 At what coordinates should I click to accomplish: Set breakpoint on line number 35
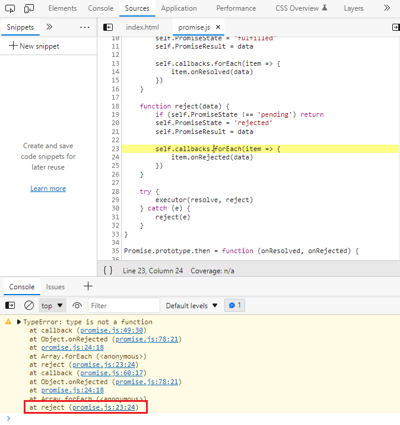[x=115, y=251]
